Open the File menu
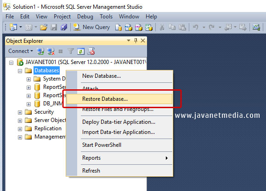 (10, 17)
